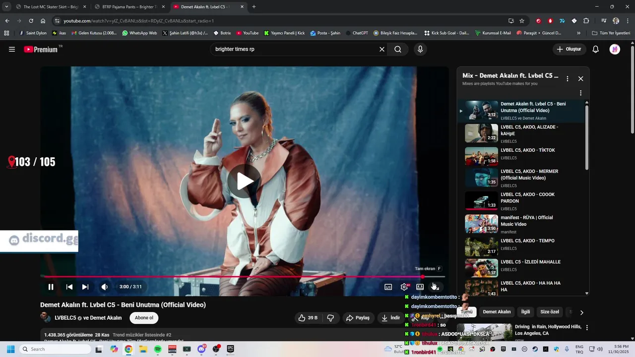Like the video (39 B)

[308, 318]
